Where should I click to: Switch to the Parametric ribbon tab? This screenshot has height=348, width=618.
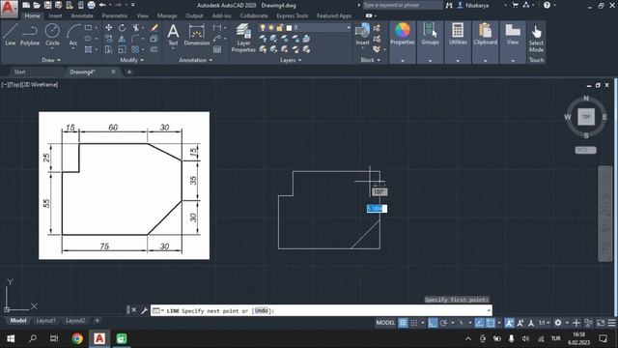tap(115, 15)
